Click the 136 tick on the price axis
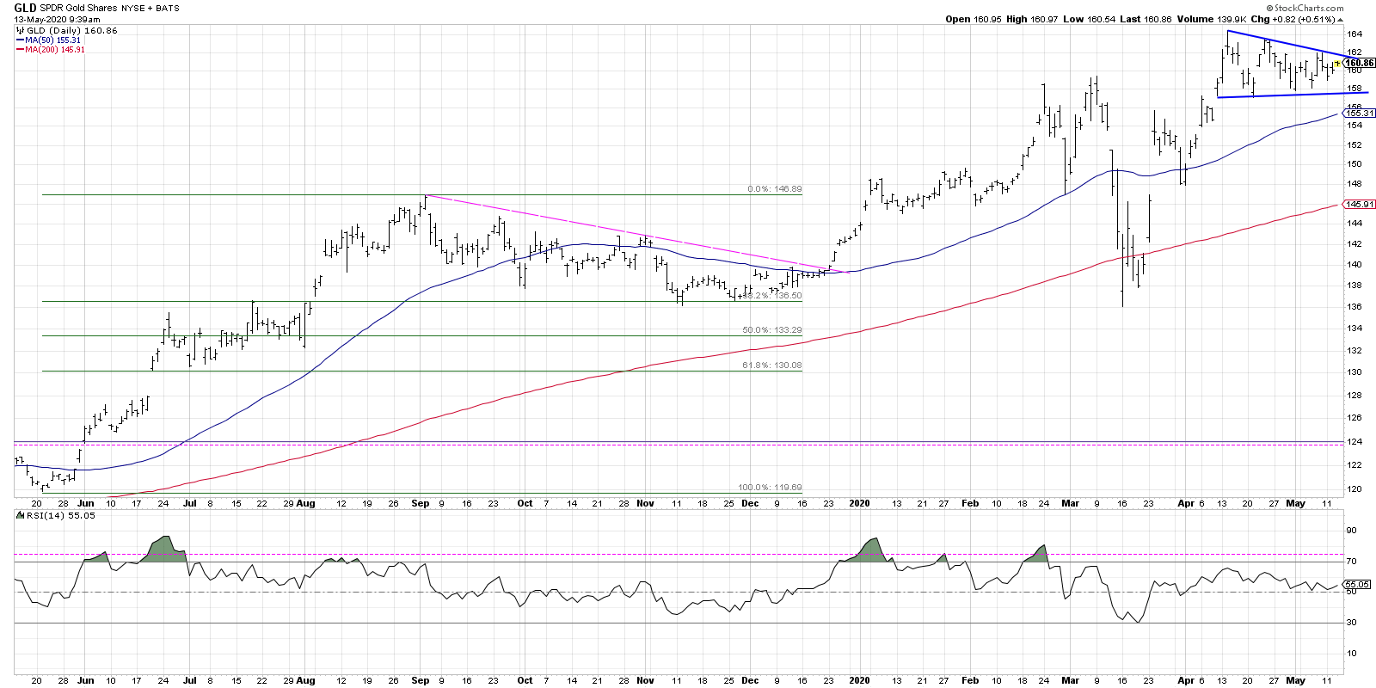The height and width of the screenshot is (688, 1376). coord(1354,307)
